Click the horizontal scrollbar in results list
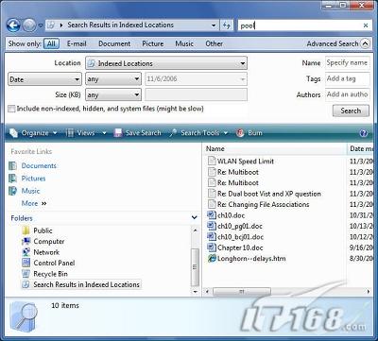The height and width of the screenshot is (341, 378). tap(286, 292)
